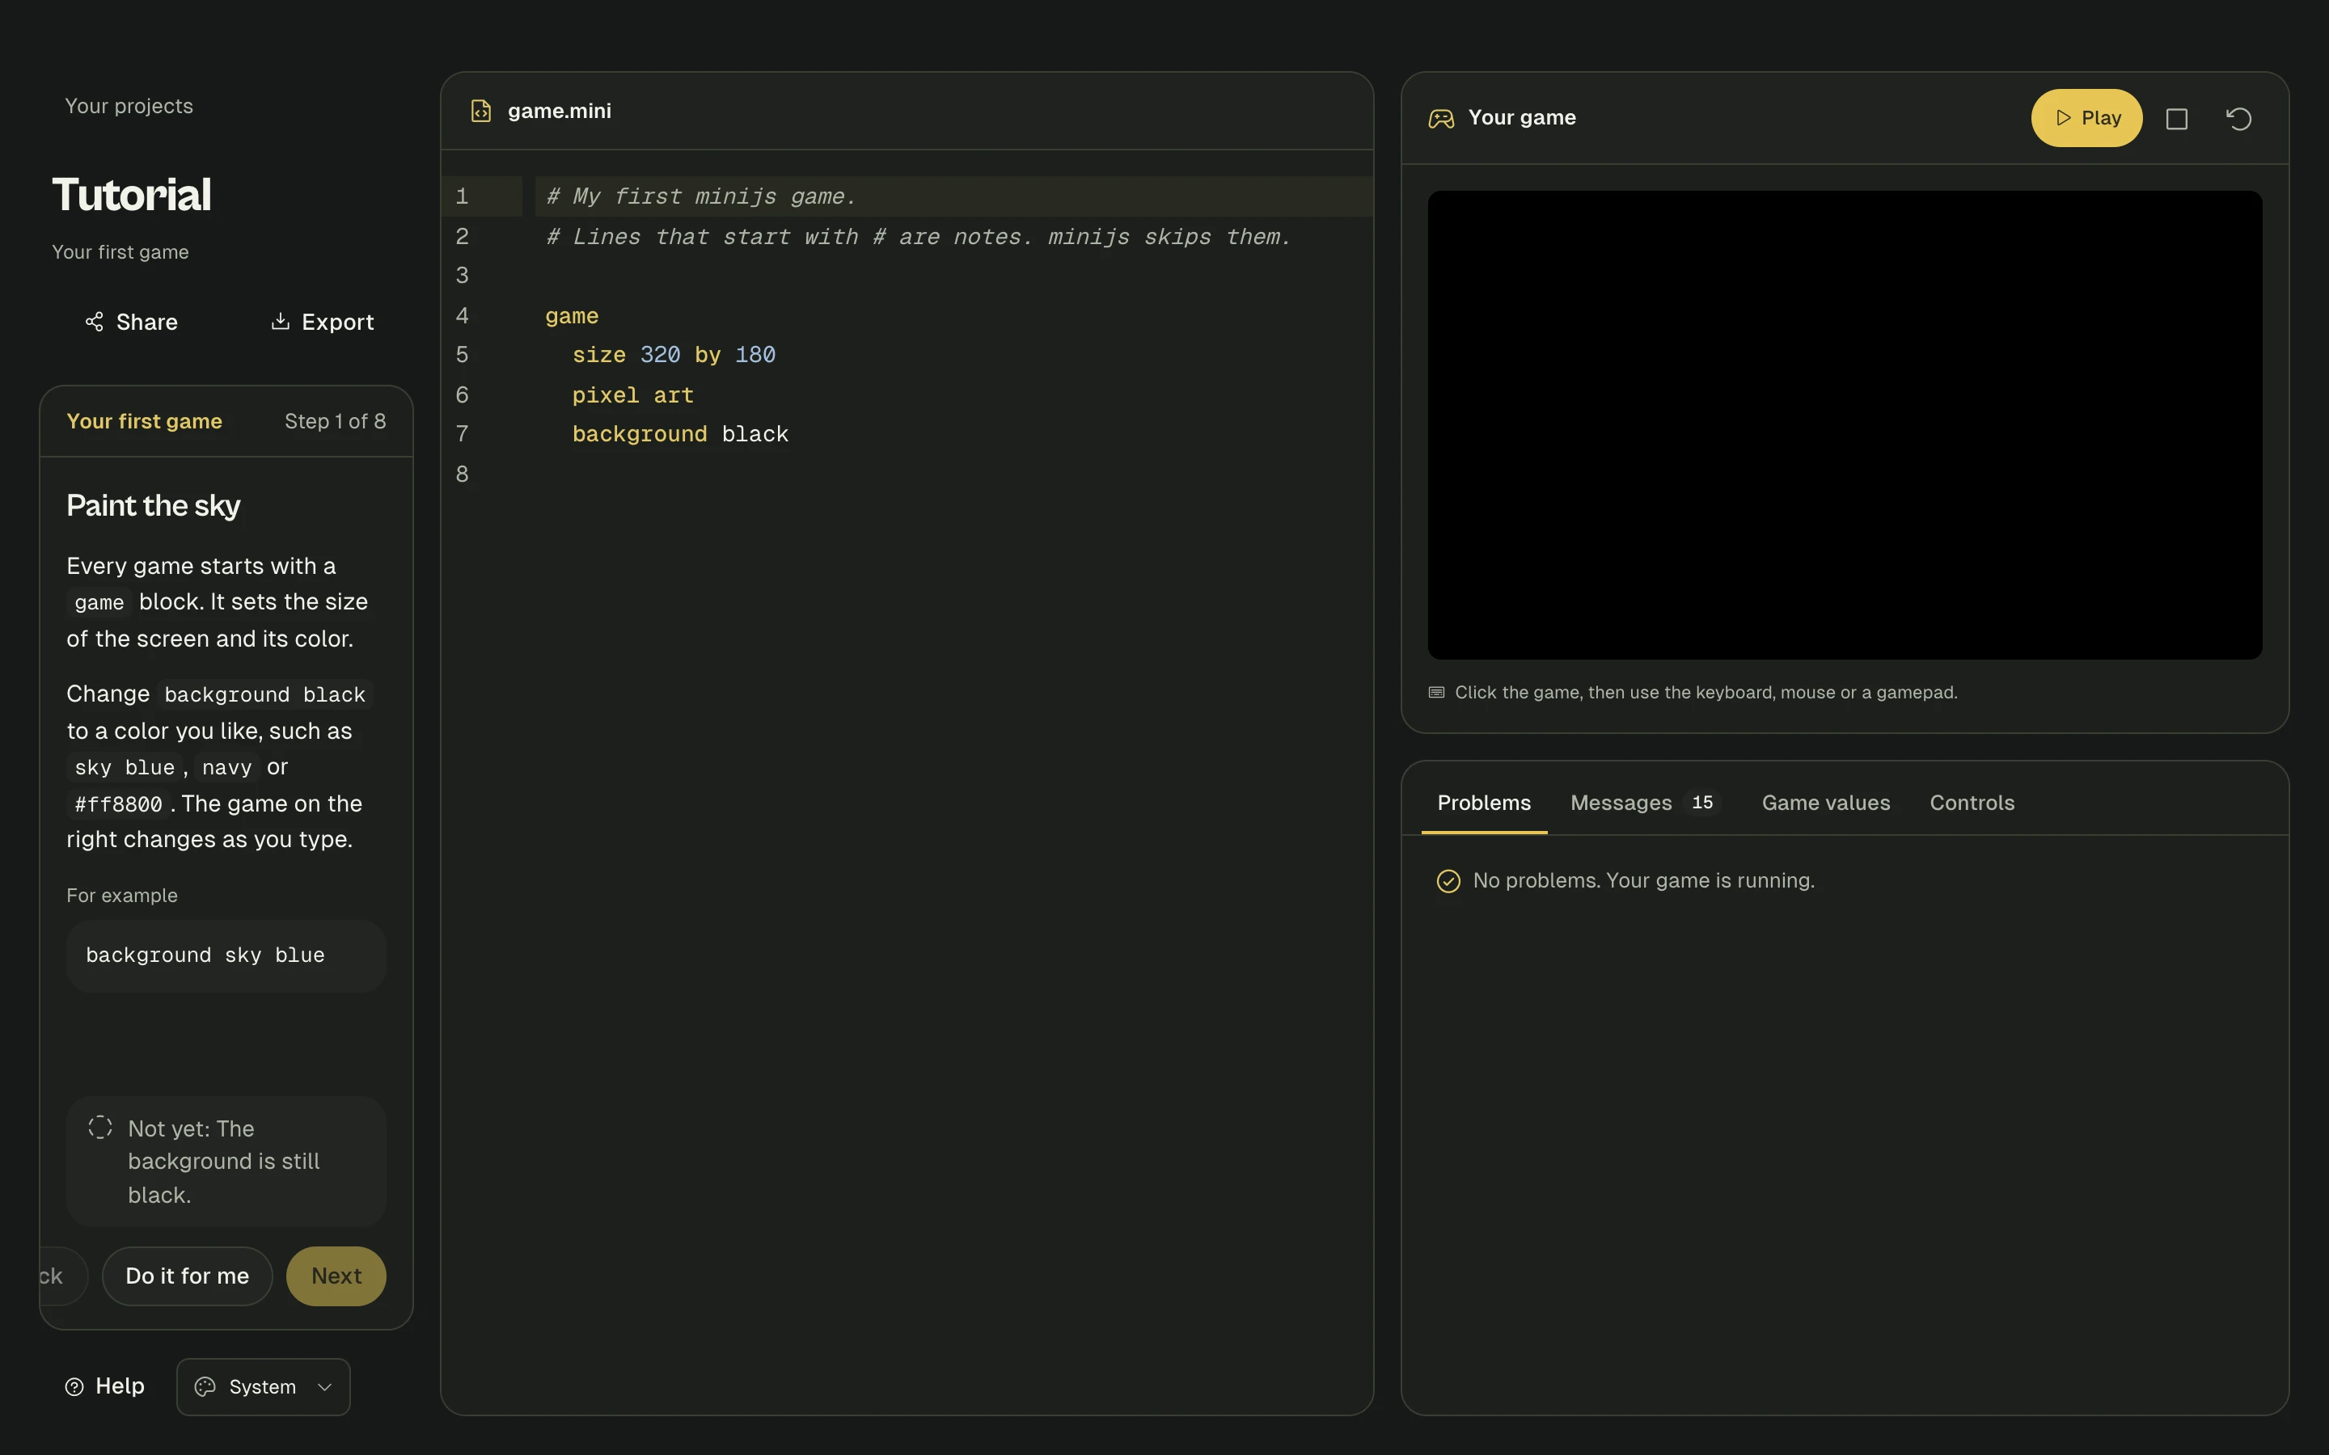Click 'Your first game' panel header title
The width and height of the screenshot is (2329, 1455).
(145, 421)
